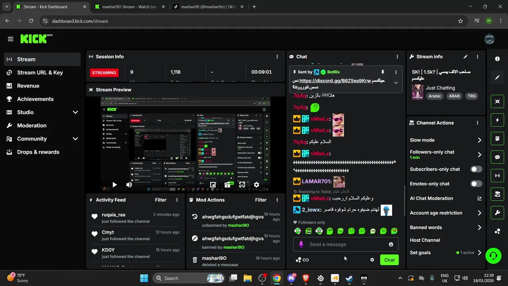Click the Send a message input field

click(346, 244)
